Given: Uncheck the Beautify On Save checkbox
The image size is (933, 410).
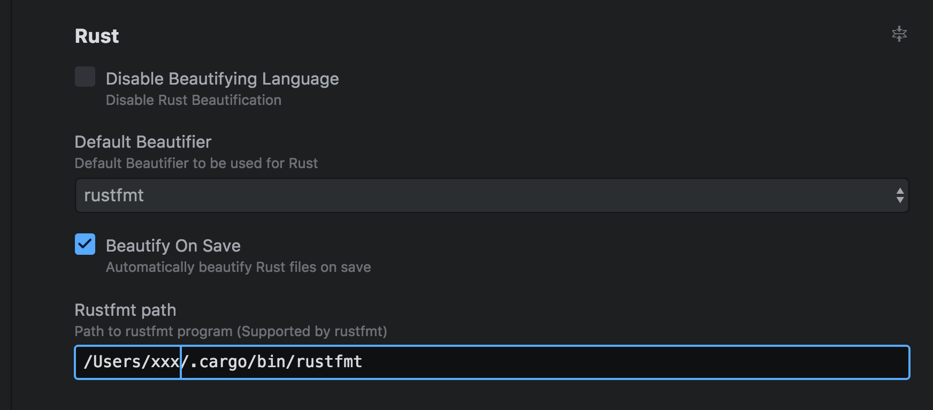Looking at the screenshot, I should coord(85,244).
